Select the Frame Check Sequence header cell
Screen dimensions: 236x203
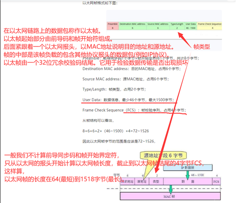click(210, 24)
